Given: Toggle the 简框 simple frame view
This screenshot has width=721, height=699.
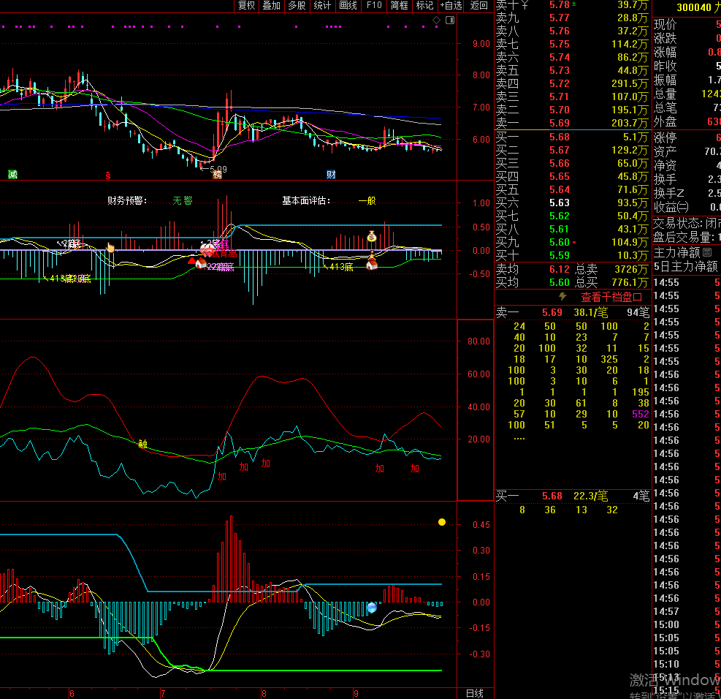Looking at the screenshot, I should (399, 6).
